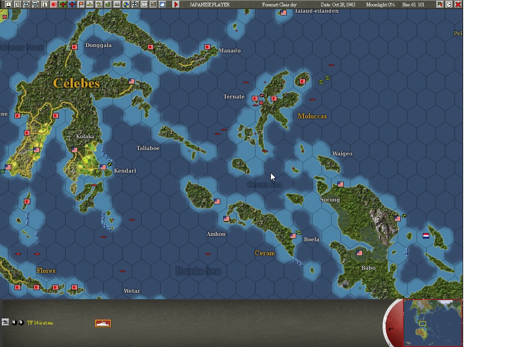Click the world minimap thumbnail
Image resolution: width=521 pixels, height=347 pixels.
(433, 323)
